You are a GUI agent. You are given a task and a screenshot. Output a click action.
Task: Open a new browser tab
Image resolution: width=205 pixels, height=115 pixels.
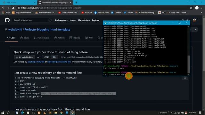(76, 3)
